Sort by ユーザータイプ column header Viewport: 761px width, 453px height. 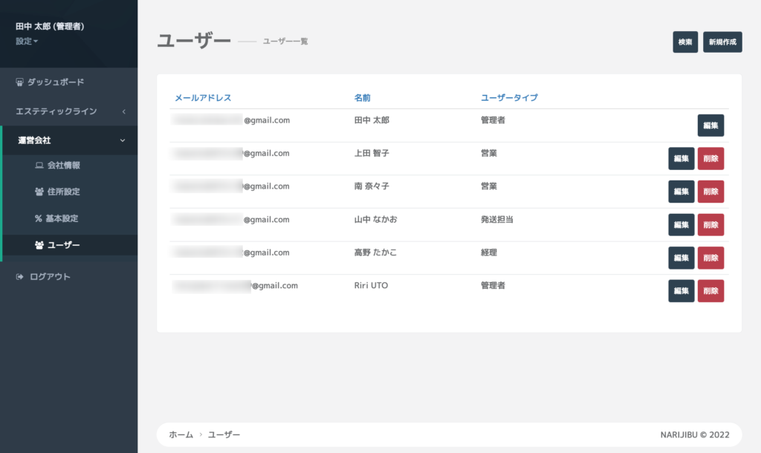[509, 98]
